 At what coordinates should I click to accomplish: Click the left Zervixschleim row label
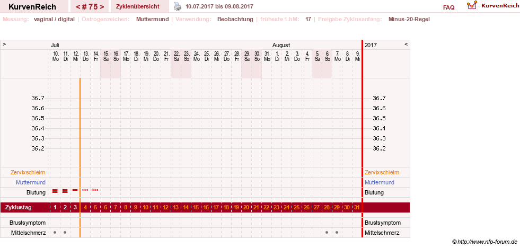pos(28,172)
